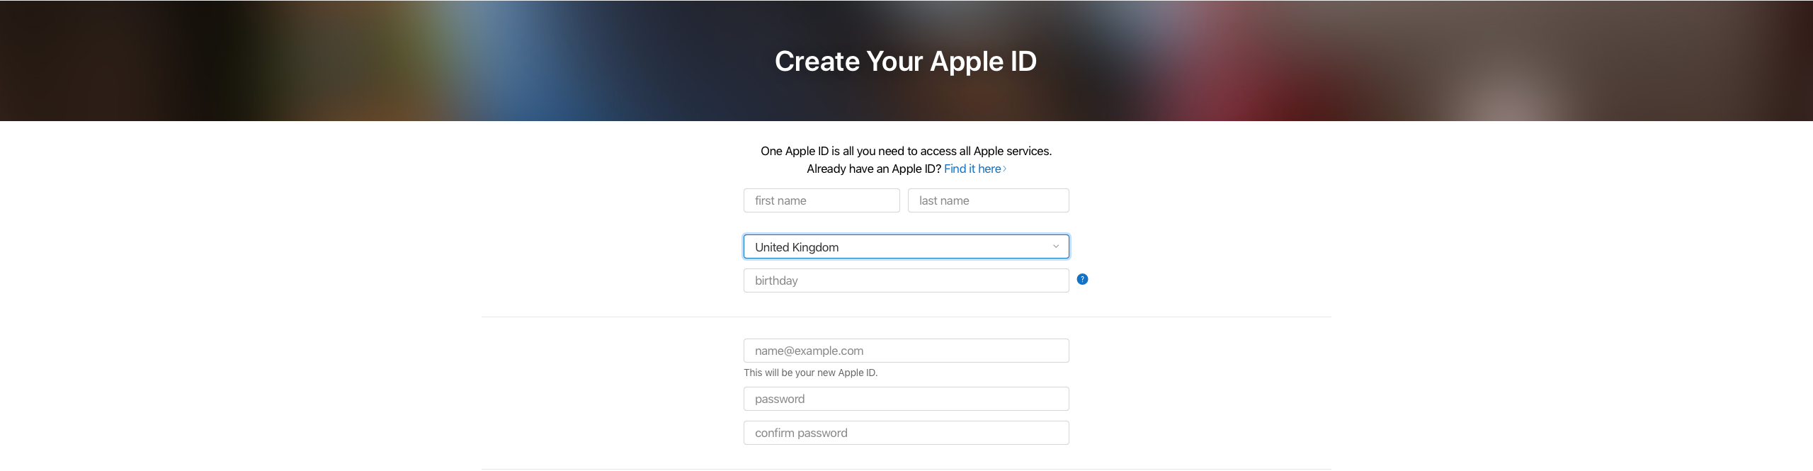Click the down-arrow chevron in country selector
Viewport: 1813px width, 471px height.
1055,246
